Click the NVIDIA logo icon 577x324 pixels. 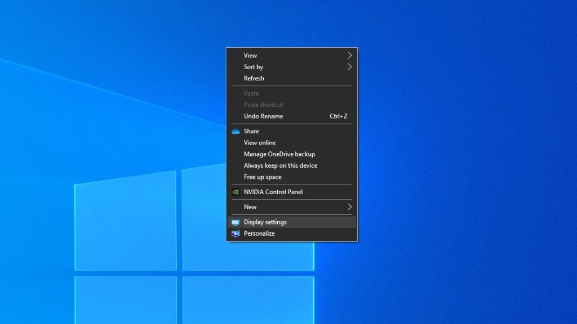[x=236, y=192]
